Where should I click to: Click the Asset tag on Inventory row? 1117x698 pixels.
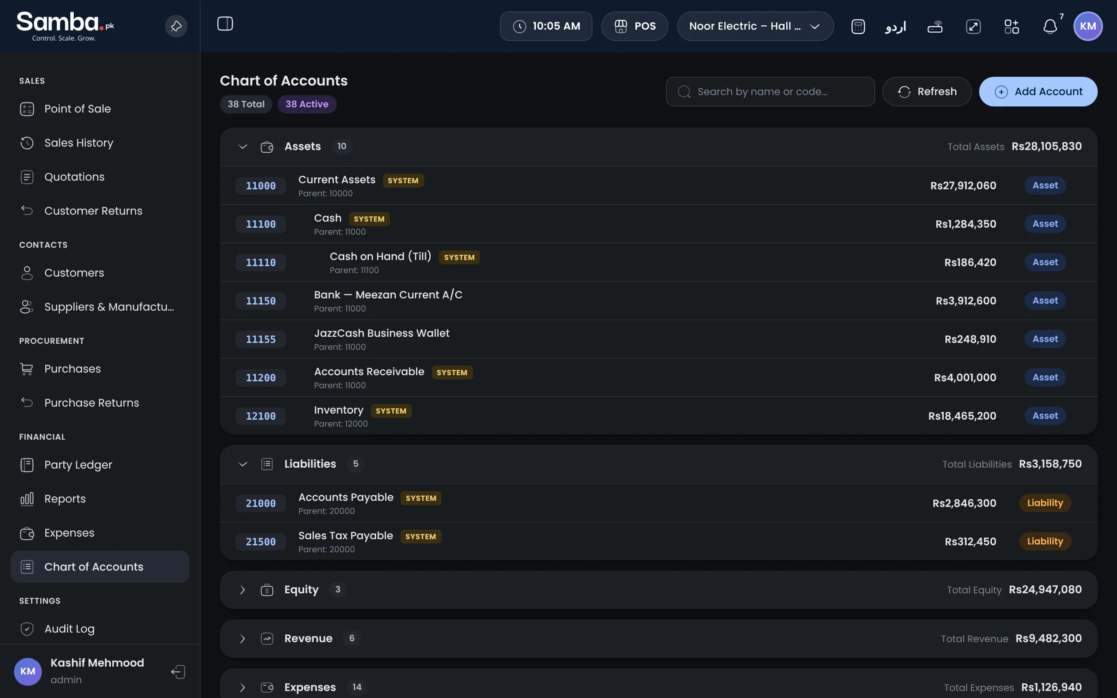pyautogui.click(x=1045, y=415)
